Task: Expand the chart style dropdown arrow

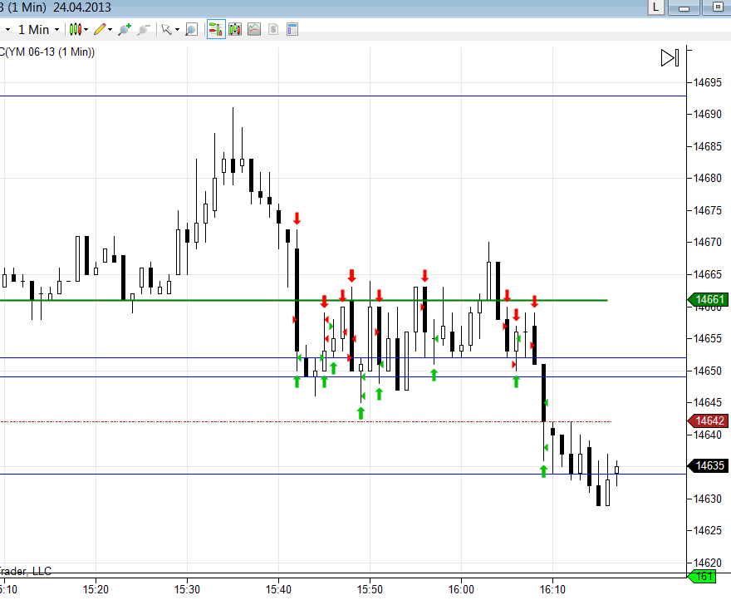Action: (86, 30)
